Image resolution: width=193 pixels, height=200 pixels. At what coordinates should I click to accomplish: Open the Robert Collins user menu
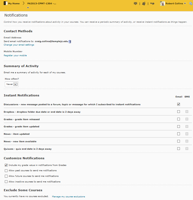tap(176, 3)
